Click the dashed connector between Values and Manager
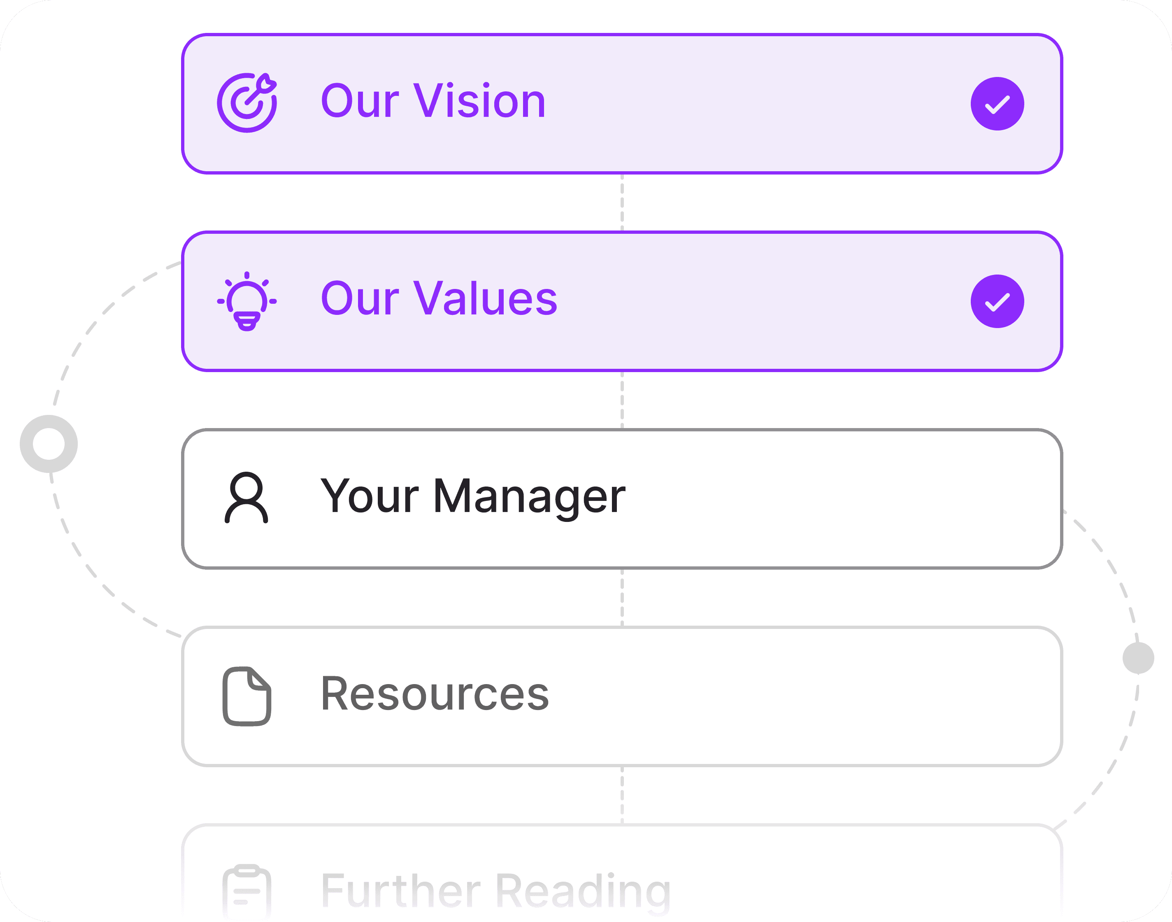Viewport: 1172px width, 922px height. [622, 400]
